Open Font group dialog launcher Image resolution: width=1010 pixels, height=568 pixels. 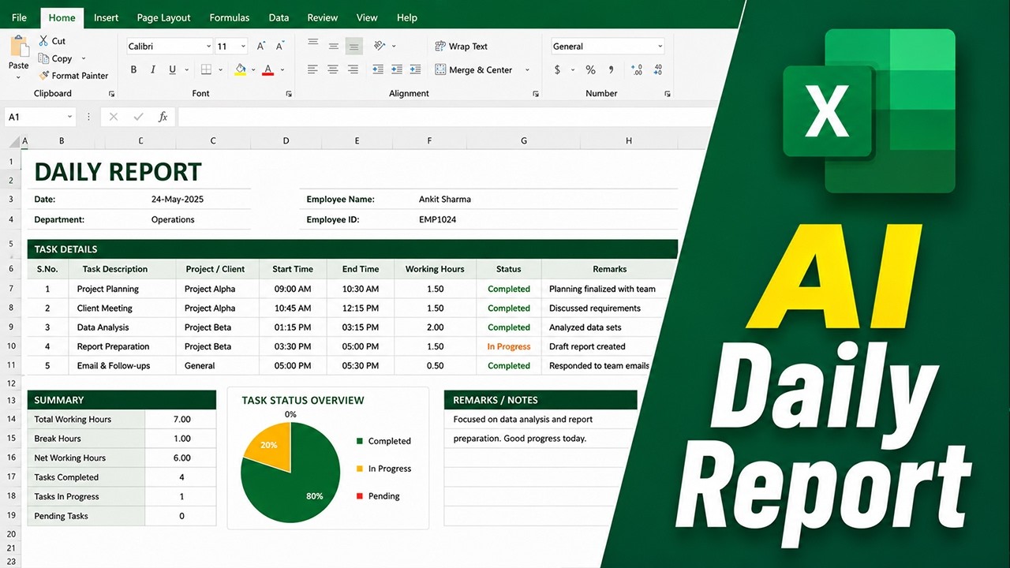pyautogui.click(x=289, y=94)
